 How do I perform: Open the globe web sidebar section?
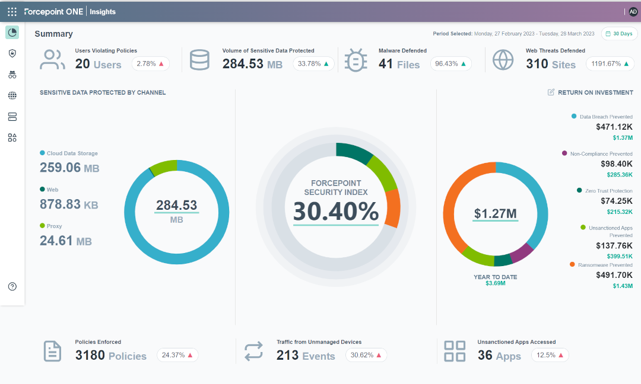pos(12,95)
